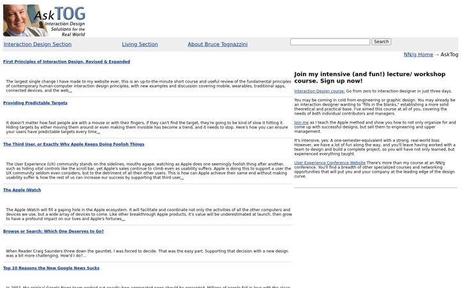Image resolution: width=461 pixels, height=288 pixels.
Task: Click paragraph starting 'You may be coming in cold'
Action: [375, 107]
